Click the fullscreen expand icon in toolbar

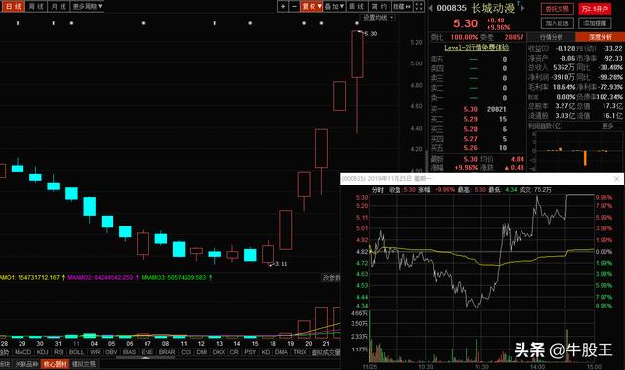419,7
